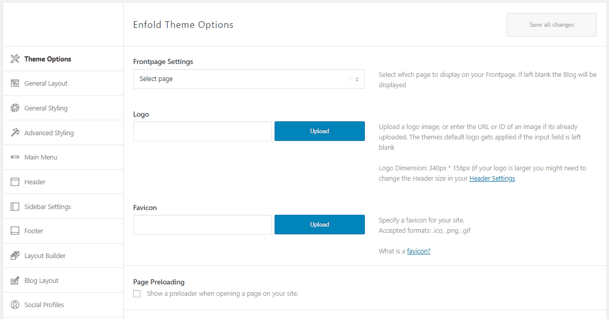The image size is (609, 319).
Task: Click the Social Profiles label
Action: click(x=44, y=305)
